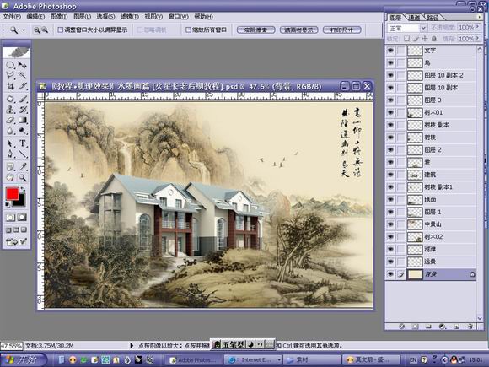Screen dimensions: 489x367
Task: Enable 调整窗口大小以满屏显示 checkbox
Action: click(x=61, y=30)
